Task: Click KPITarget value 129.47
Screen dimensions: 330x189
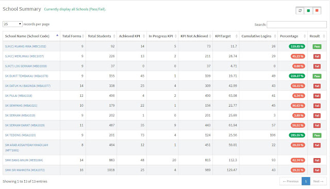Action: tap(232, 170)
